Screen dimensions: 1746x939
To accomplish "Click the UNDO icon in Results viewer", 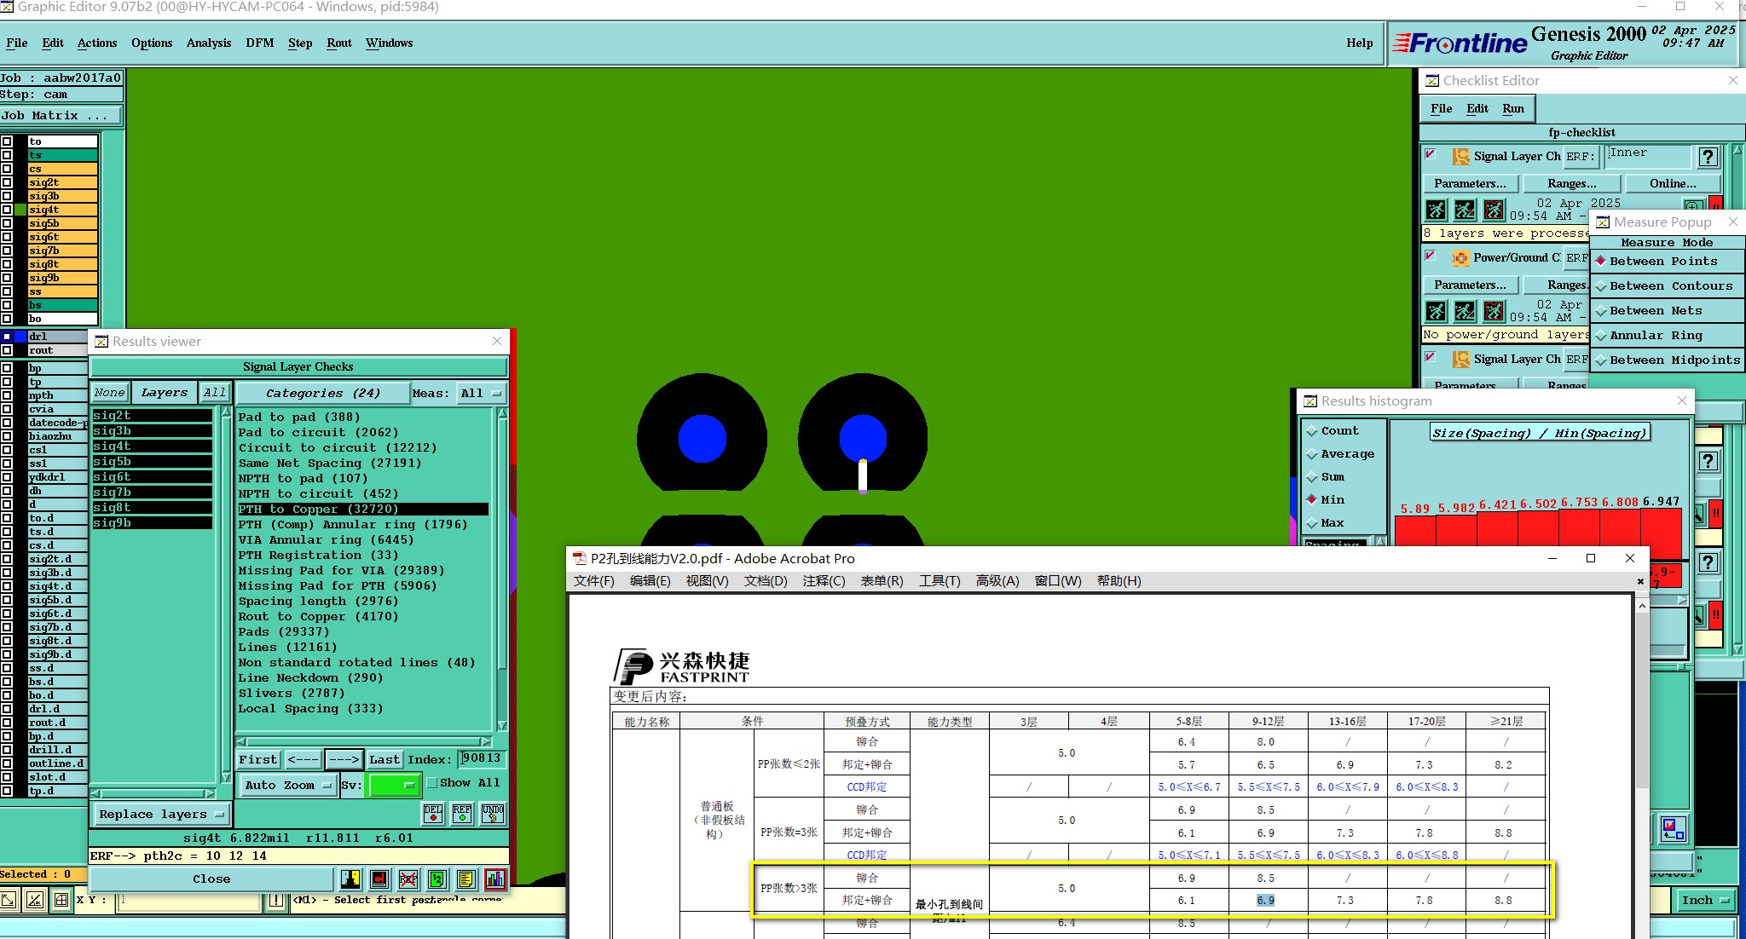I will (492, 813).
